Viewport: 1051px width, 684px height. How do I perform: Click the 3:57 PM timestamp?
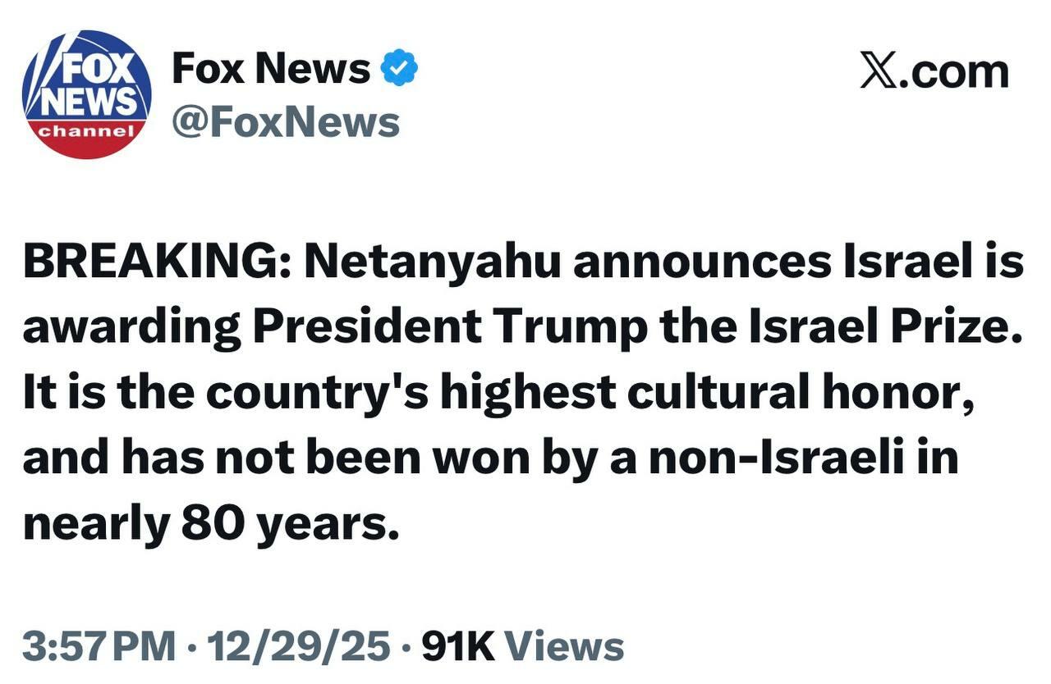pos(99,646)
